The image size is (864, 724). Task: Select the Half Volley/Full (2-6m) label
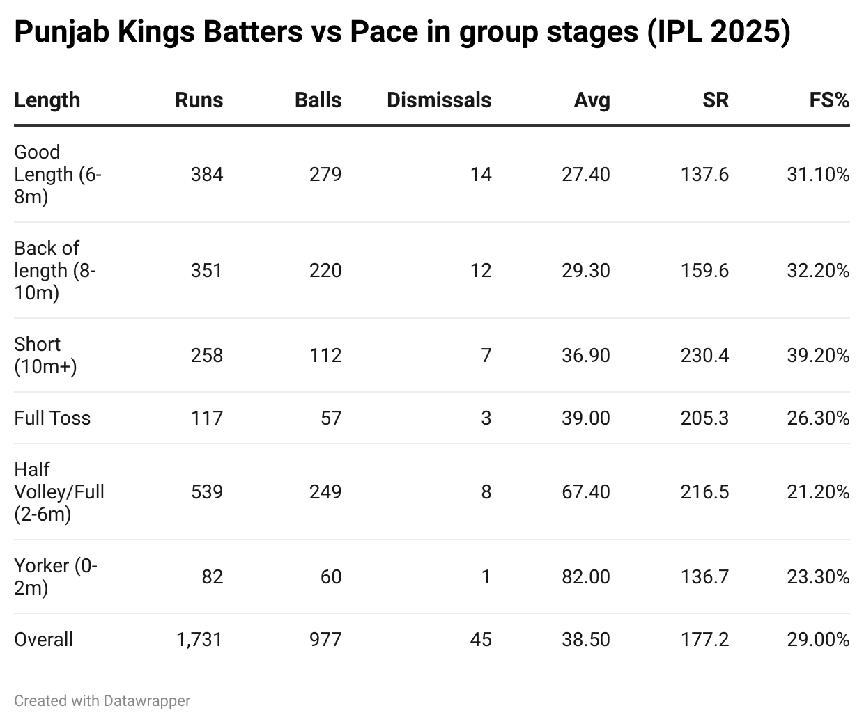59,491
